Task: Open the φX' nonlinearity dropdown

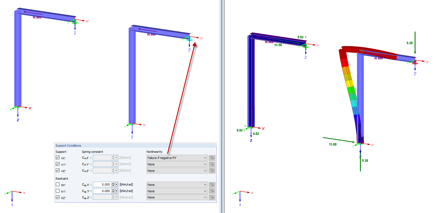Action: (177, 185)
